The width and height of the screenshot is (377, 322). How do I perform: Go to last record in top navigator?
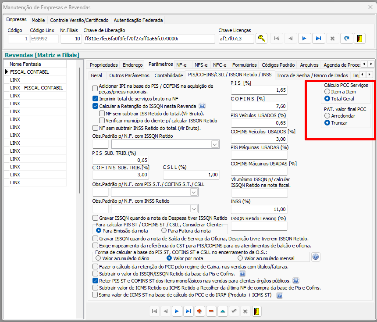[x=318, y=39]
